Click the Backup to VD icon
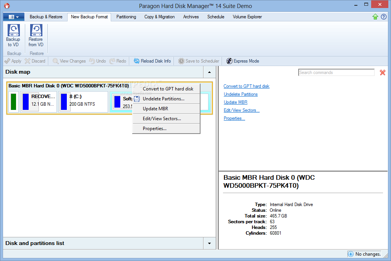 tap(13, 30)
